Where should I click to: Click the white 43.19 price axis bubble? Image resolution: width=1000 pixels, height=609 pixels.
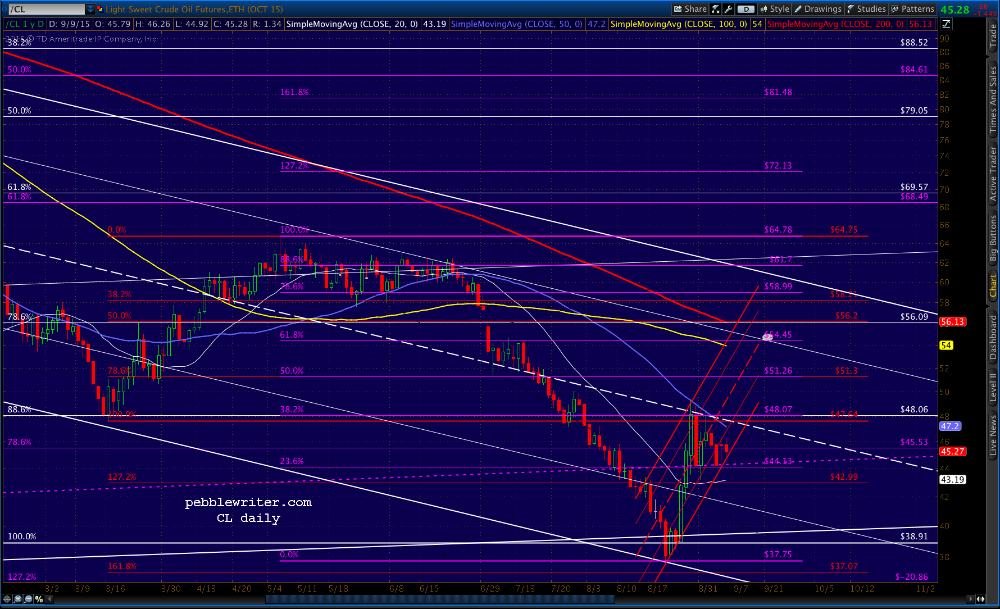952,480
